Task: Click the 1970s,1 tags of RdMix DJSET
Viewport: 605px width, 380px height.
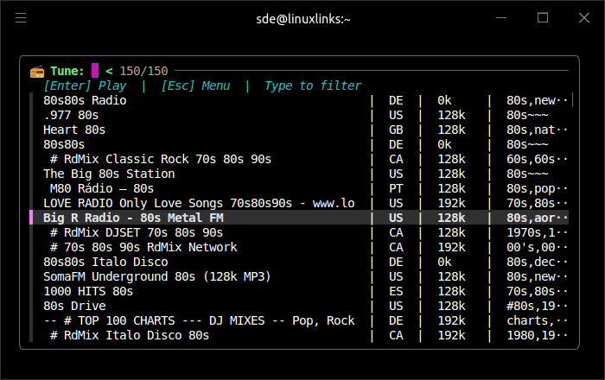Action: pos(537,233)
